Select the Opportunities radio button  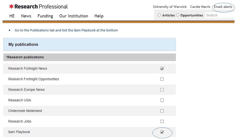[178, 15]
